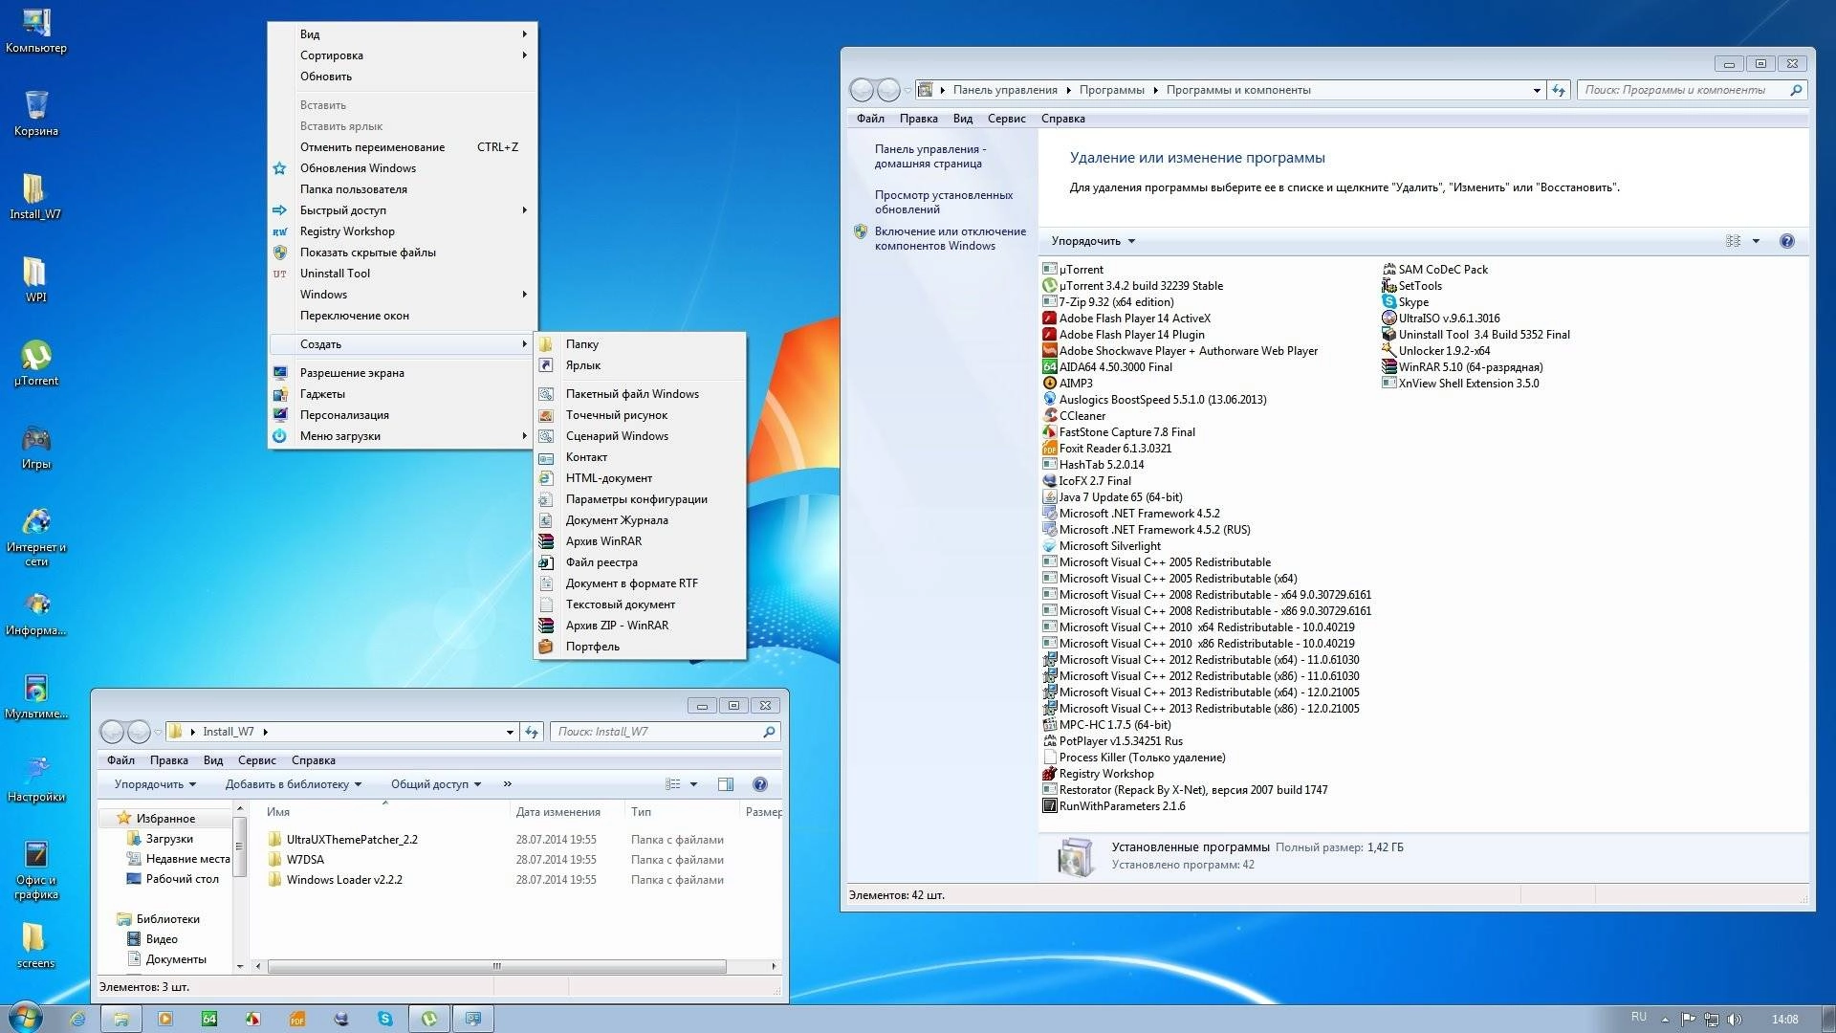Go back in the Install_W7 window
The image size is (1836, 1033).
coord(112,732)
